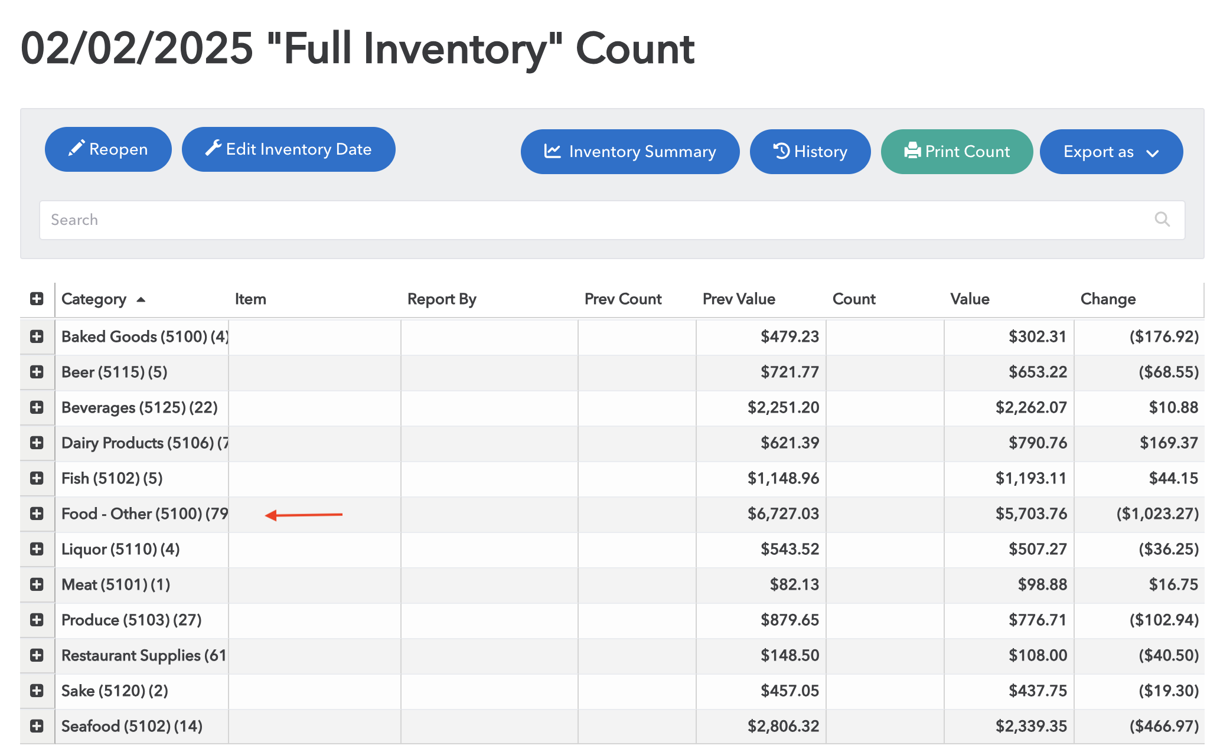Expand the Dairy Products (5106) row
Viewport: 1207px width, 752px height.
click(x=37, y=443)
